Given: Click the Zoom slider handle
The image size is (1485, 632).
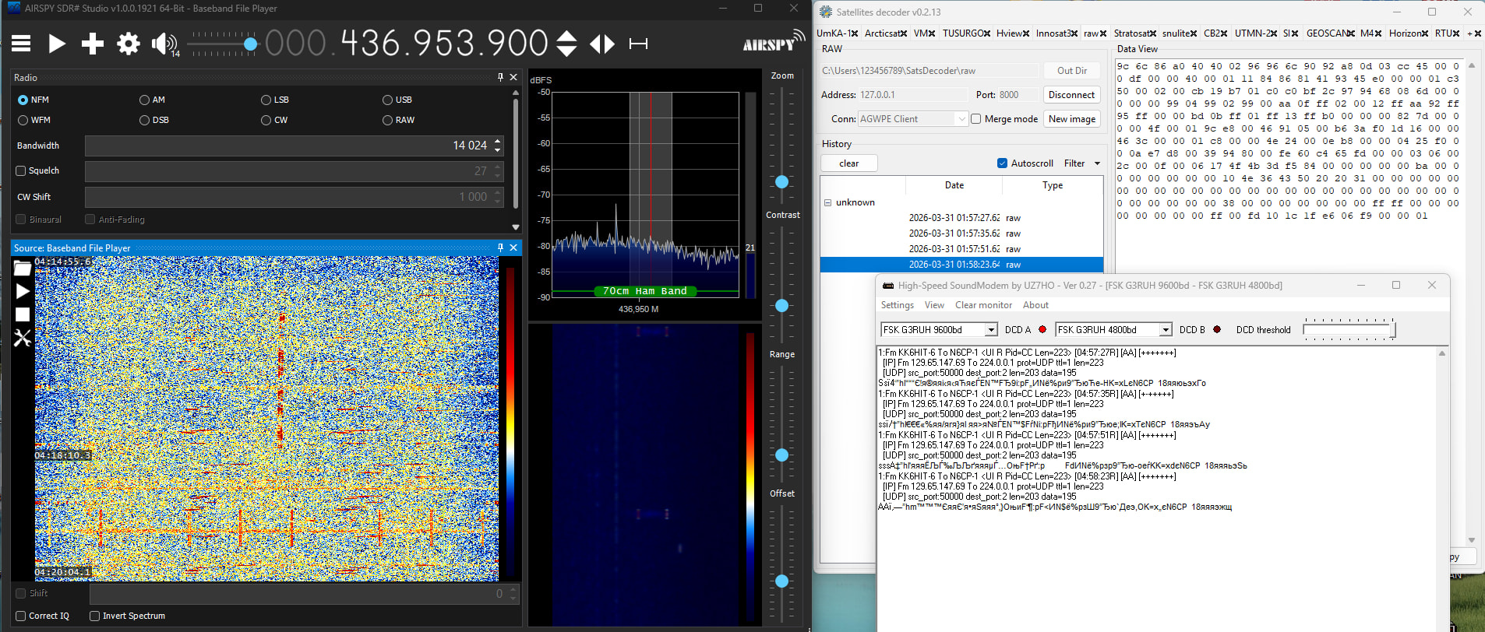Looking at the screenshot, I should [781, 181].
